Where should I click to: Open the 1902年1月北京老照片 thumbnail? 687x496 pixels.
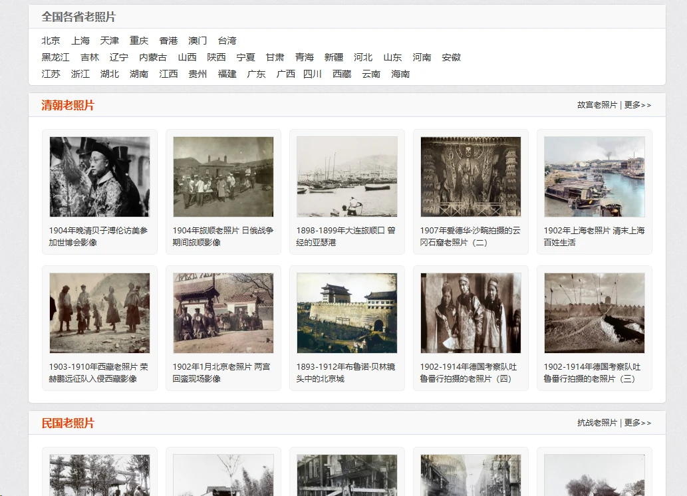click(x=223, y=313)
